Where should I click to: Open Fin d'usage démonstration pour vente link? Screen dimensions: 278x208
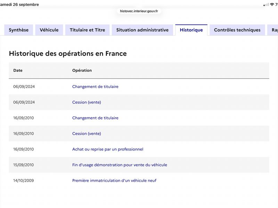pyautogui.click(x=120, y=165)
